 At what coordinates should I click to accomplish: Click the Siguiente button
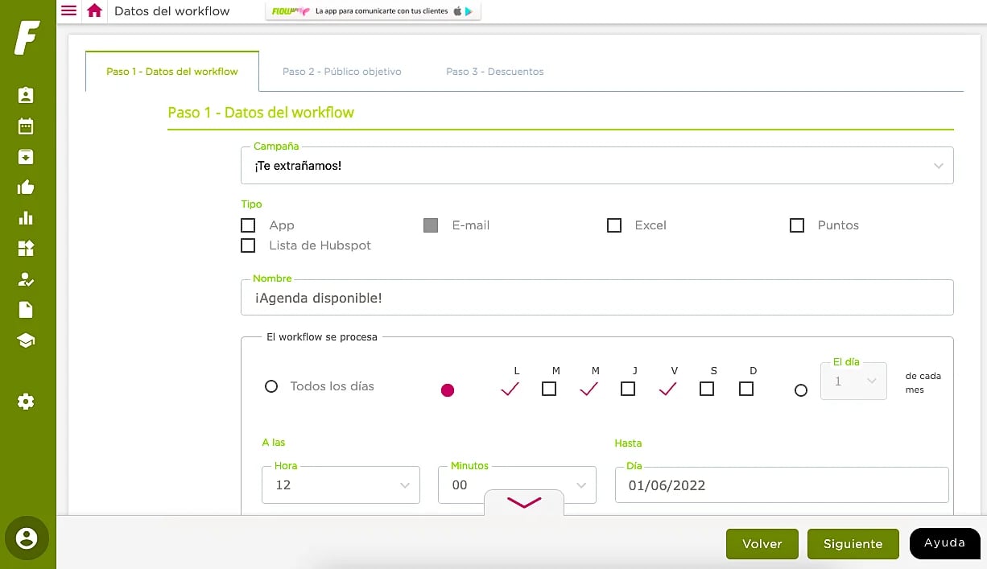853,544
